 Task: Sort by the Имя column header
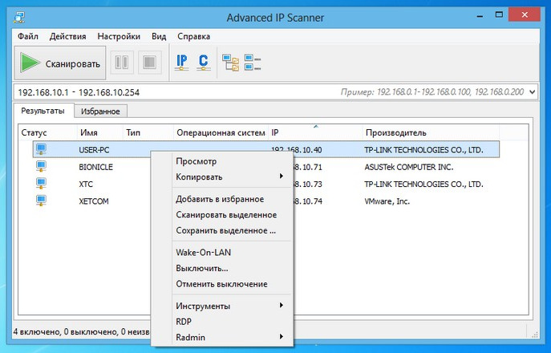(x=99, y=132)
